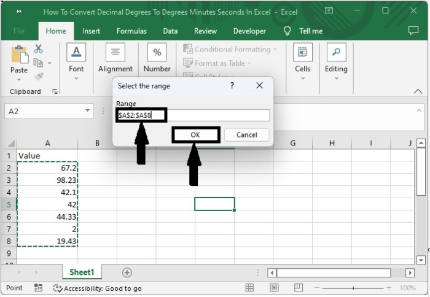This screenshot has height=297, width=430.
Task: Add a new sheet with plus
Action: click(127, 272)
